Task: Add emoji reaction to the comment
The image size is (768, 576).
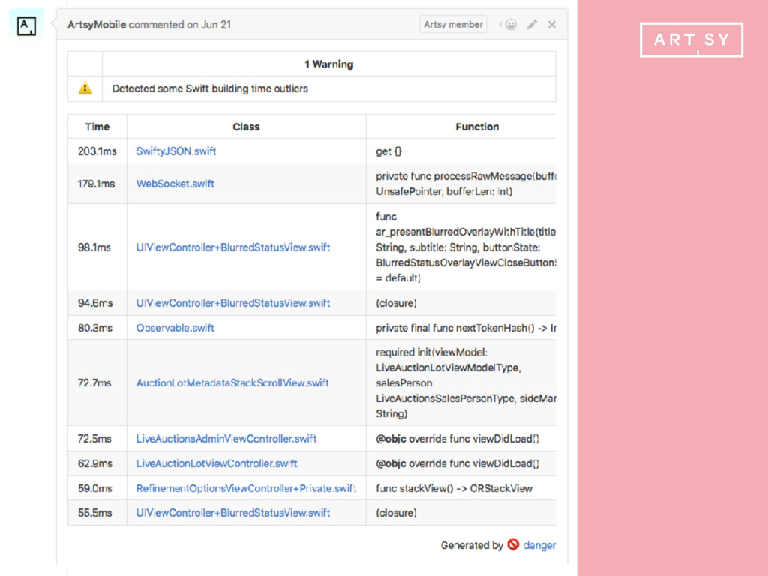Action: click(510, 25)
